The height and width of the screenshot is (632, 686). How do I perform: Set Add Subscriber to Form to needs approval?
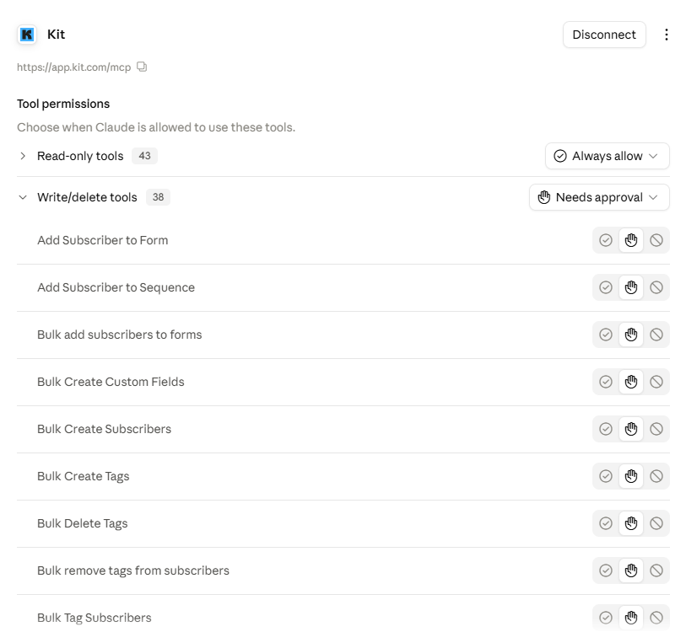[631, 240]
